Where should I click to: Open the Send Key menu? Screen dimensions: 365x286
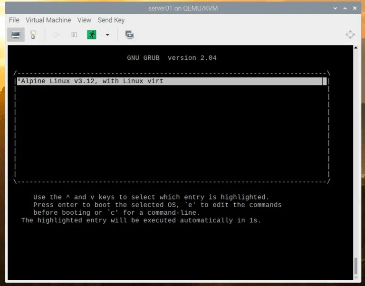111,20
